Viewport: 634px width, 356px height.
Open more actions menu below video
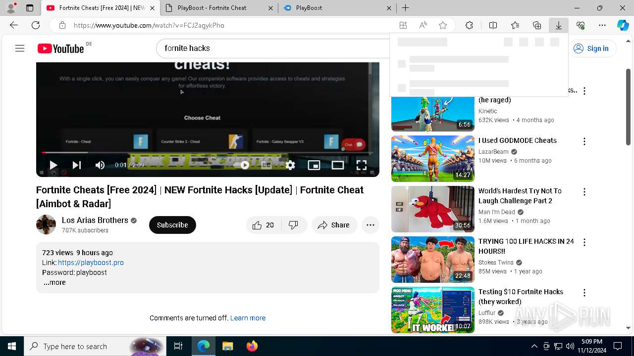coord(370,225)
